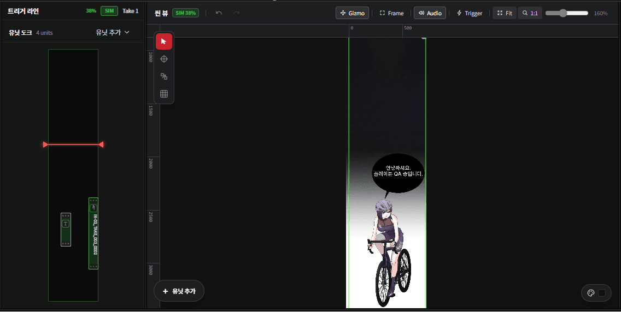The height and width of the screenshot is (312, 621).
Task: Open the 유닛 추가 dropdown in dock
Action: (113, 32)
